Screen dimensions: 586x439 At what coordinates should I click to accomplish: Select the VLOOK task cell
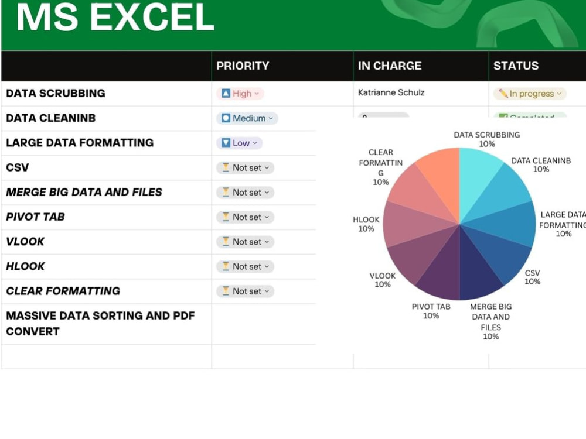point(107,242)
